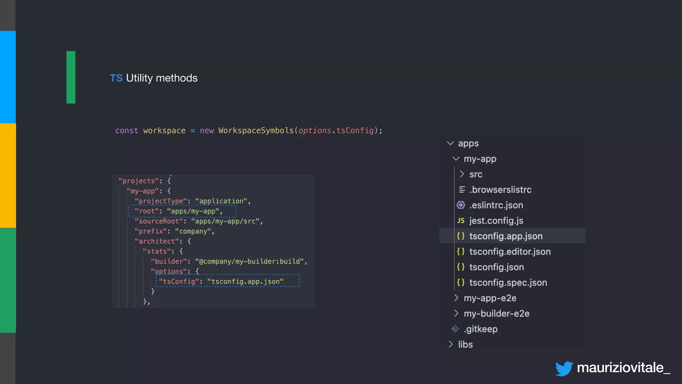Open the jest.config.js file

[496, 221]
